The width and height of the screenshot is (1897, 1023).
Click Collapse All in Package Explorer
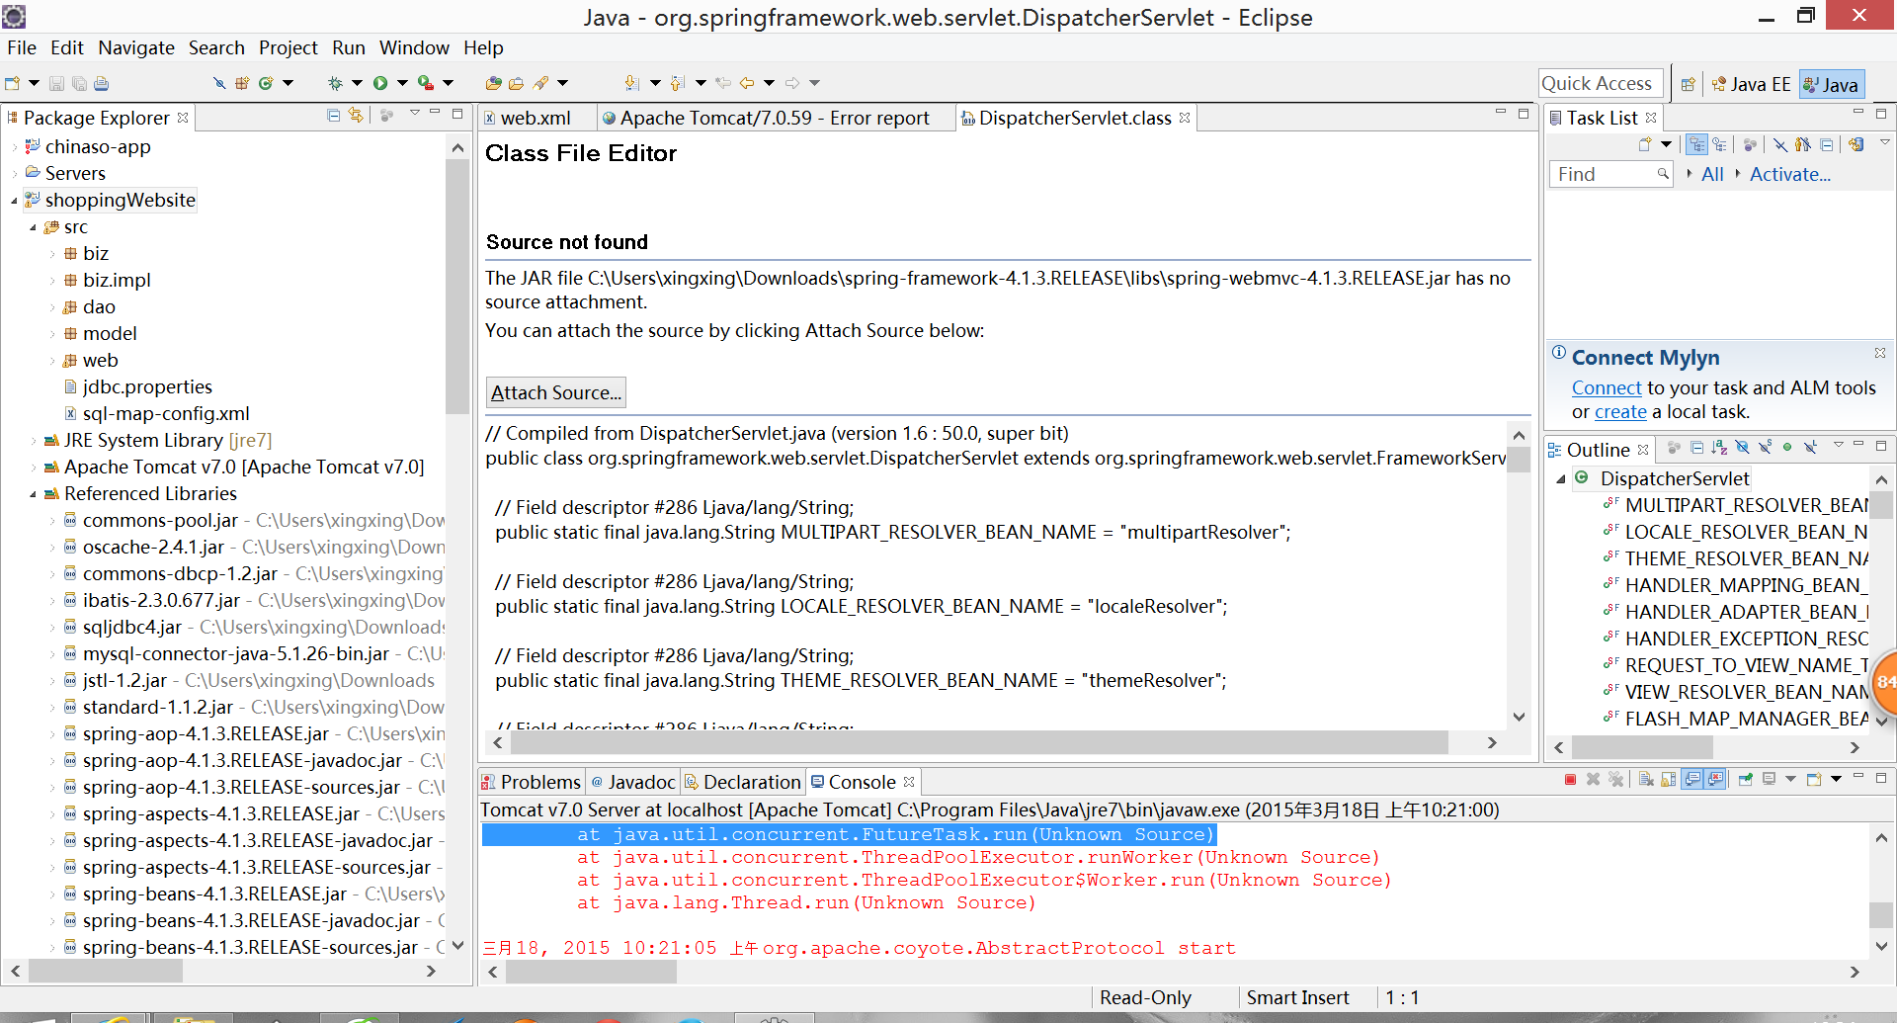333,116
